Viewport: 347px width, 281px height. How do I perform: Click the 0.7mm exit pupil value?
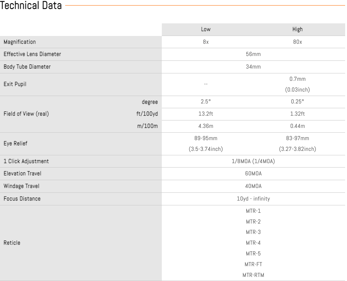tap(297, 79)
